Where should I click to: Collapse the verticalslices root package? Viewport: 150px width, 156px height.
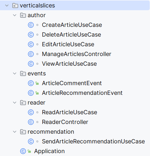[x=7, y=6]
